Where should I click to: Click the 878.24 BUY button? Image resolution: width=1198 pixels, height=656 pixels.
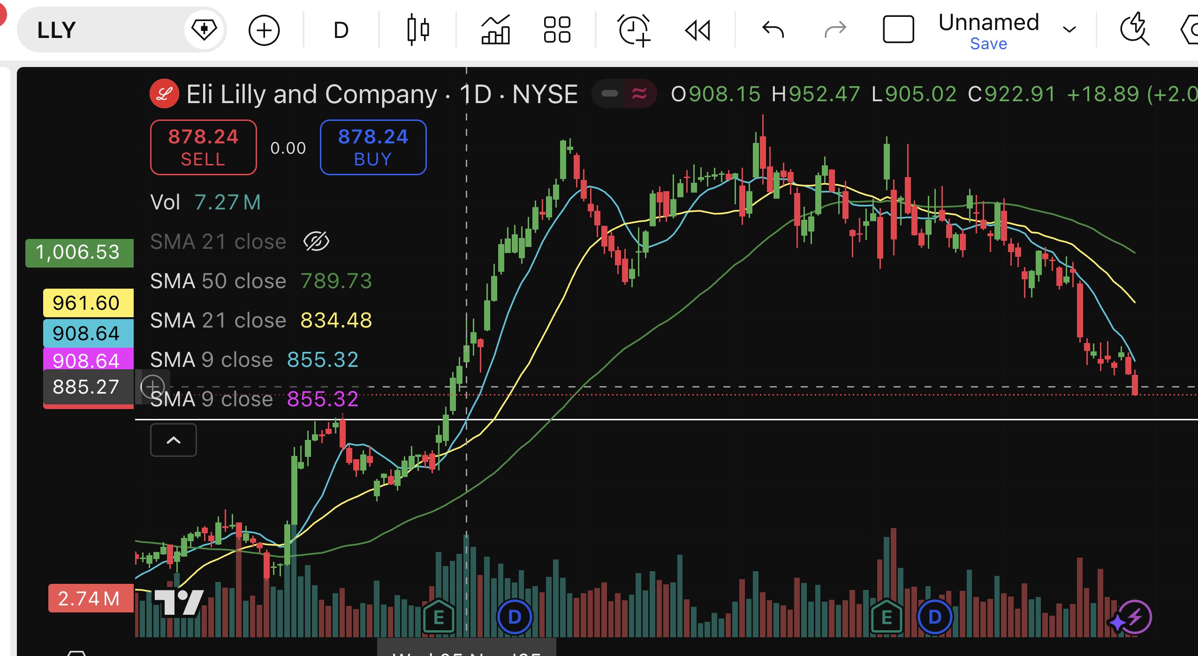pyautogui.click(x=373, y=147)
